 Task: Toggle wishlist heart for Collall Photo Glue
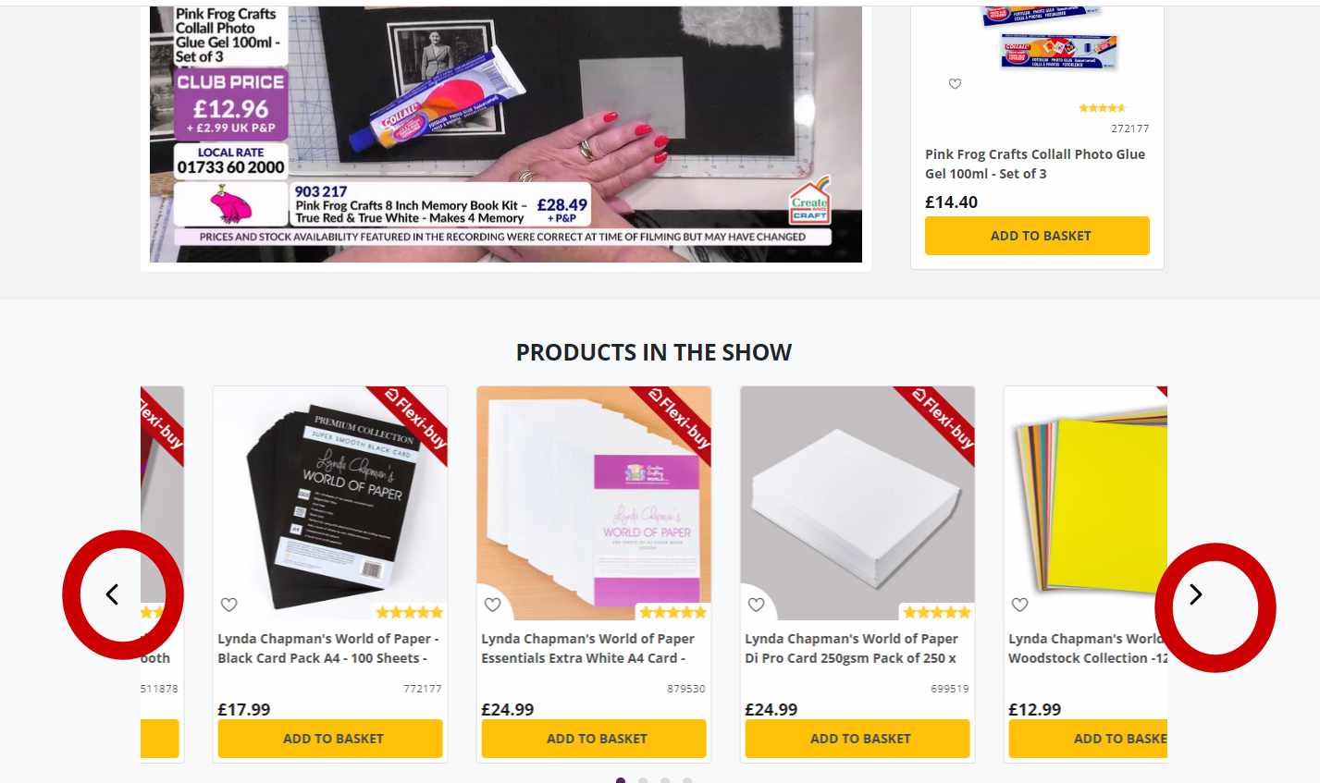click(x=956, y=84)
